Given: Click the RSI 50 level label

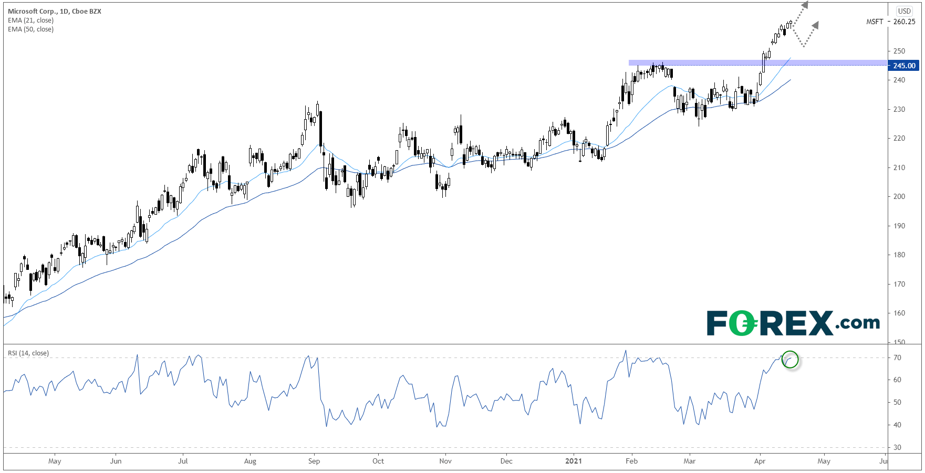Looking at the screenshot, I should click(x=897, y=402).
